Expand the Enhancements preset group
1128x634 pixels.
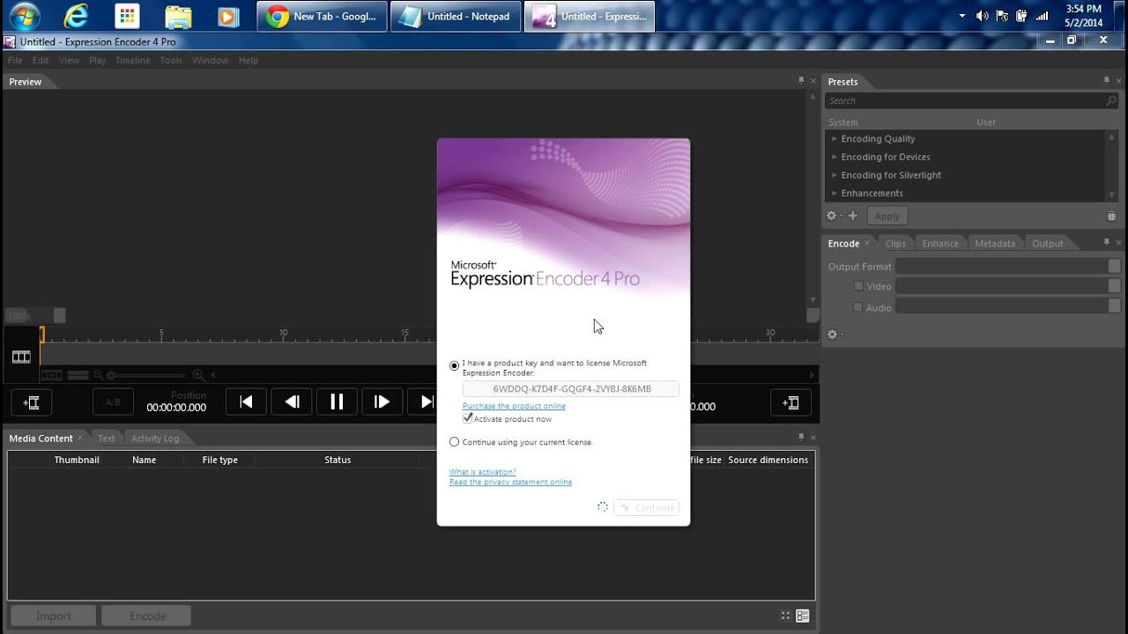(x=834, y=193)
